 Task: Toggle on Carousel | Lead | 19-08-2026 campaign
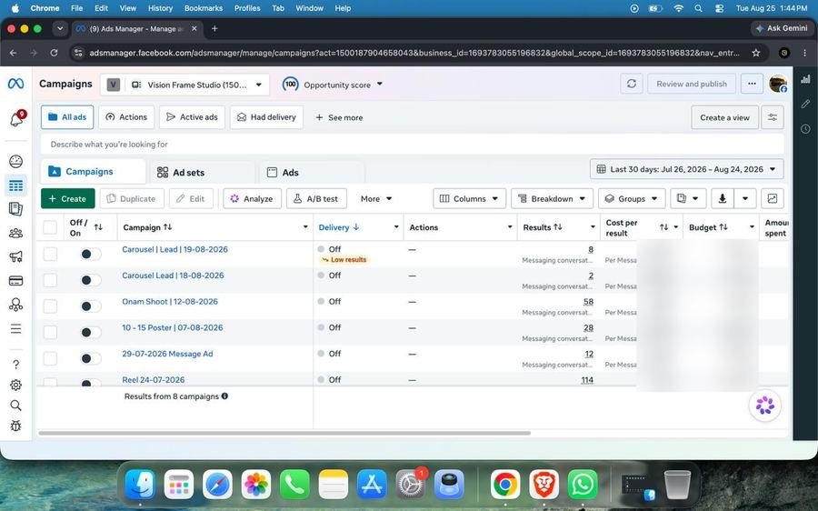tap(91, 254)
